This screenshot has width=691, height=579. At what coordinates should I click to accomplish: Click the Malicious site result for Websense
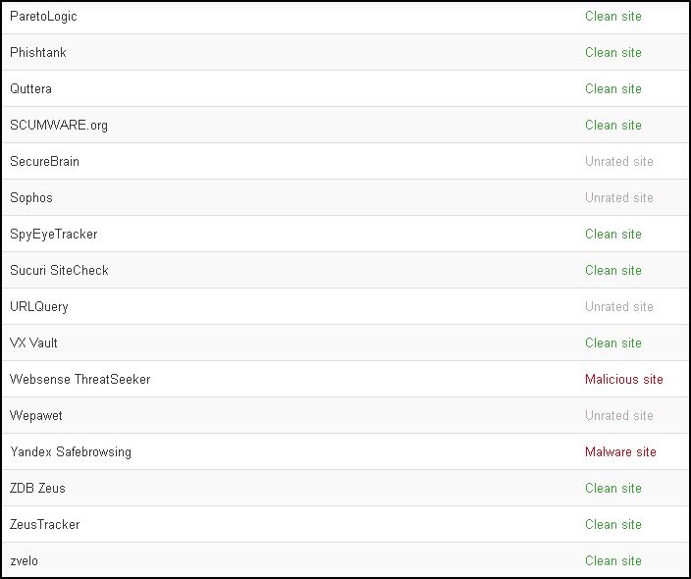(624, 379)
